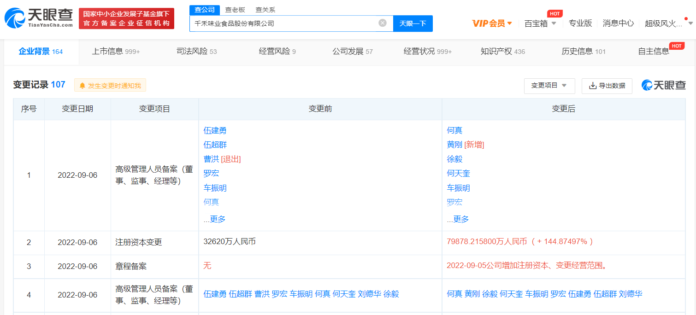Open 曹洪 marked 退出 in row 1

(212, 159)
